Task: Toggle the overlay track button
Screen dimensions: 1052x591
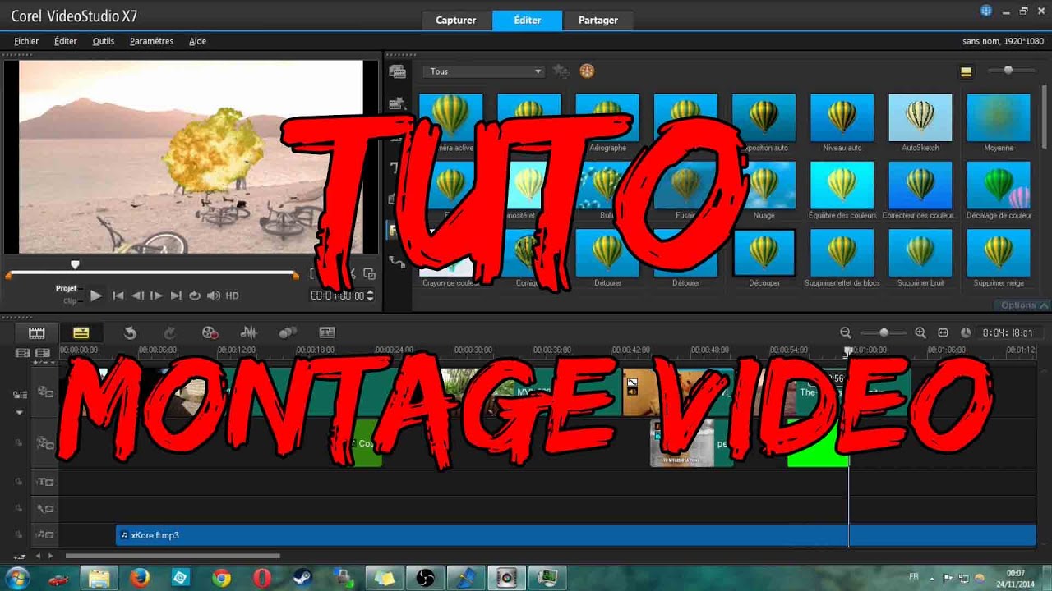Action: (x=45, y=442)
